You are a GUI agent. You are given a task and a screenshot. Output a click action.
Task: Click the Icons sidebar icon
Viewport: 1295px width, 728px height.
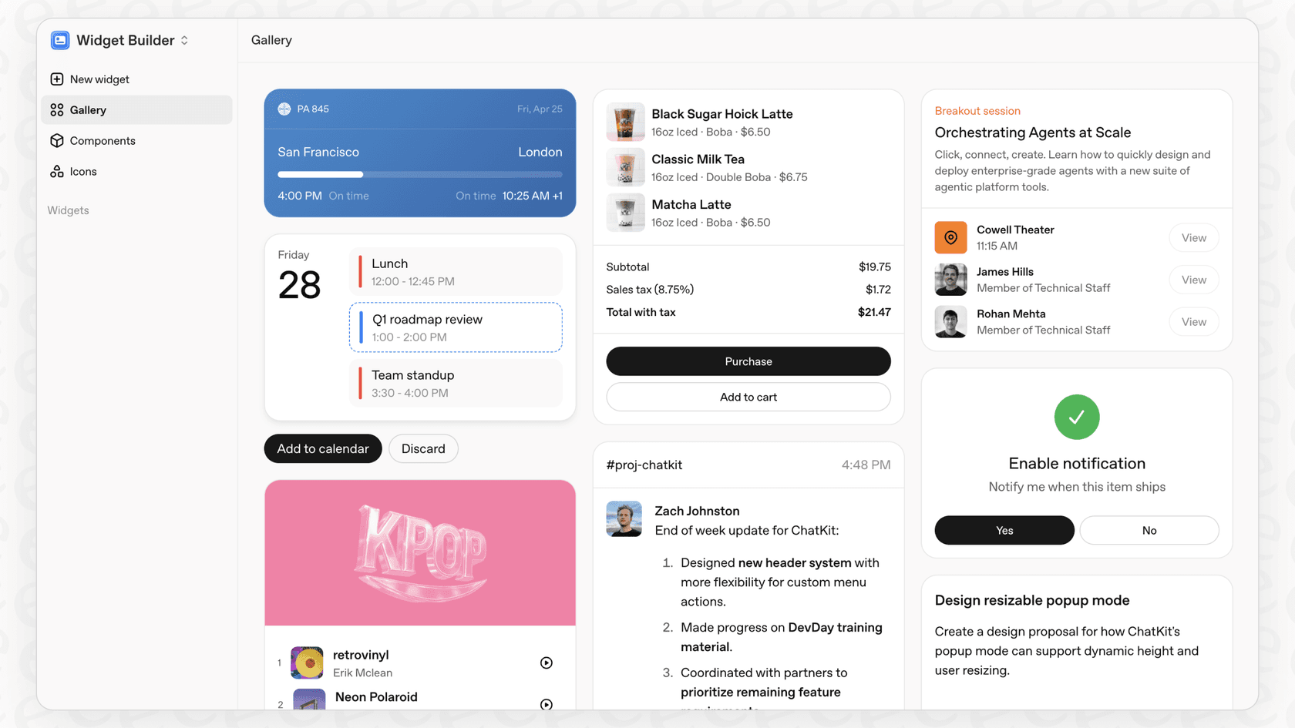click(x=56, y=171)
